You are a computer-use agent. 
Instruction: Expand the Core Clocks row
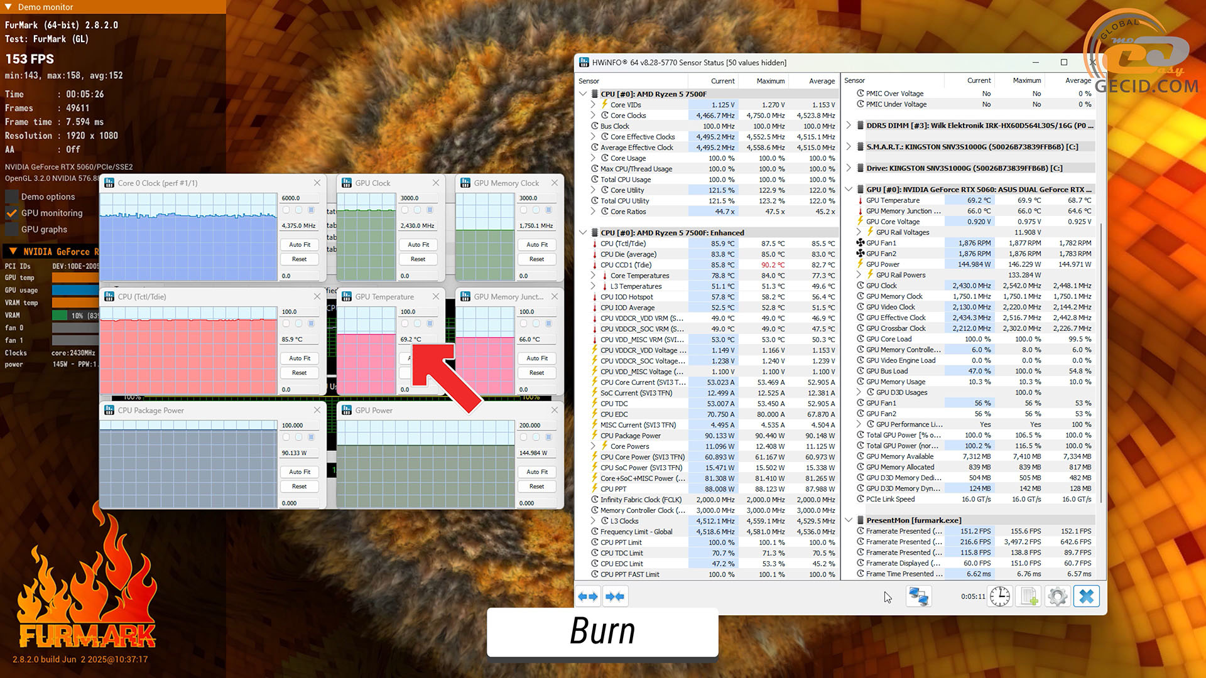593,116
